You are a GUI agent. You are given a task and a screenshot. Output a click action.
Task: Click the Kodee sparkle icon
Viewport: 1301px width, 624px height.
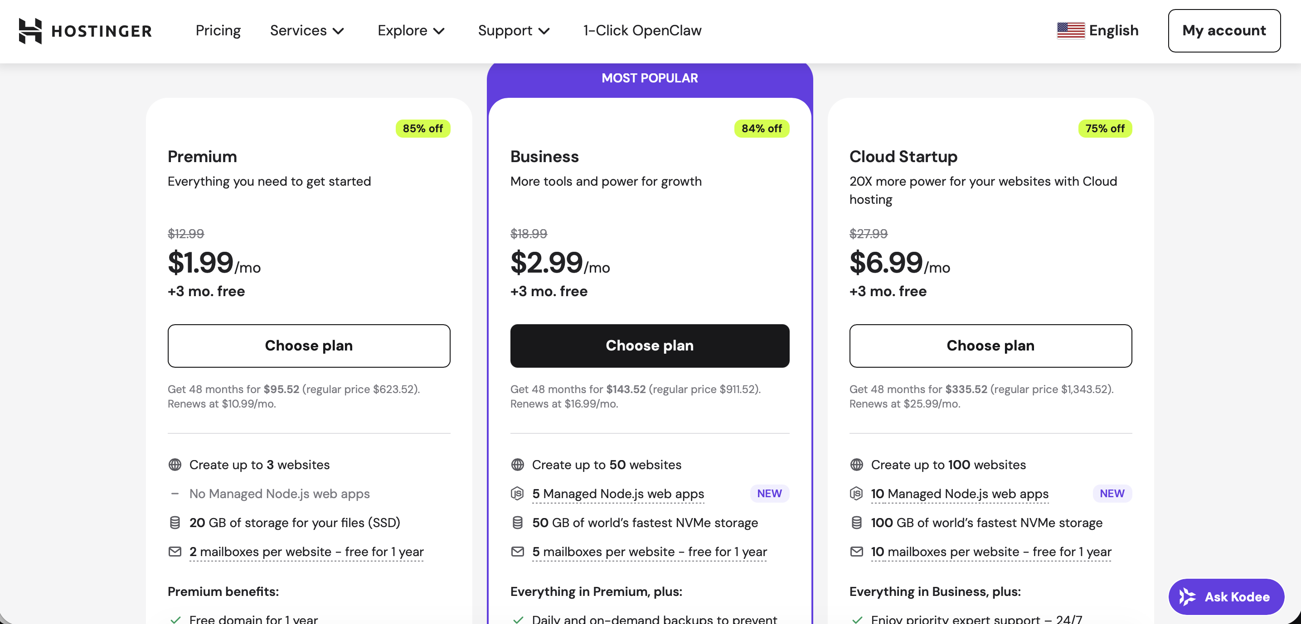pos(1187,597)
